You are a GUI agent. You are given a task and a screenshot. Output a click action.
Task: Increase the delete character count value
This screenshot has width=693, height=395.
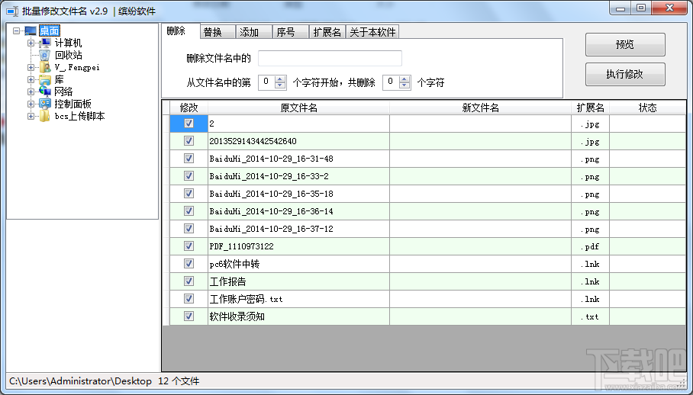pos(405,79)
